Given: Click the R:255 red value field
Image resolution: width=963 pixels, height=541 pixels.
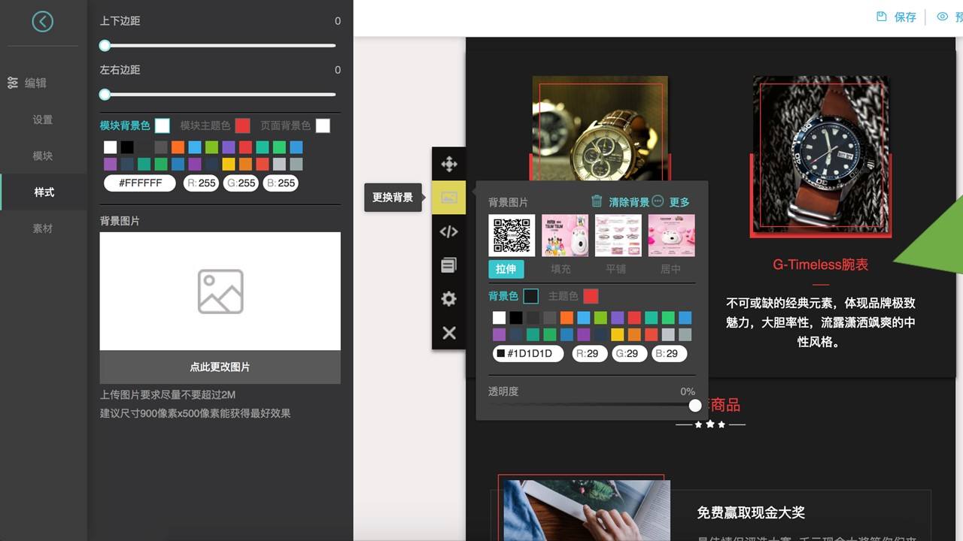Looking at the screenshot, I should coord(201,183).
